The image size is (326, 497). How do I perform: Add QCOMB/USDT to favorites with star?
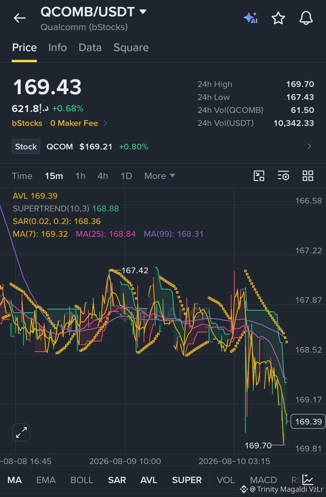point(278,18)
